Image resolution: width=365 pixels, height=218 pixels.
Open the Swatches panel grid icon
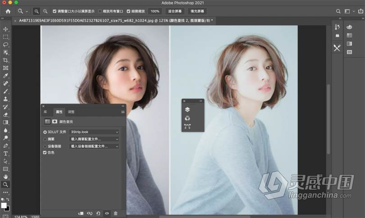tap(349, 36)
